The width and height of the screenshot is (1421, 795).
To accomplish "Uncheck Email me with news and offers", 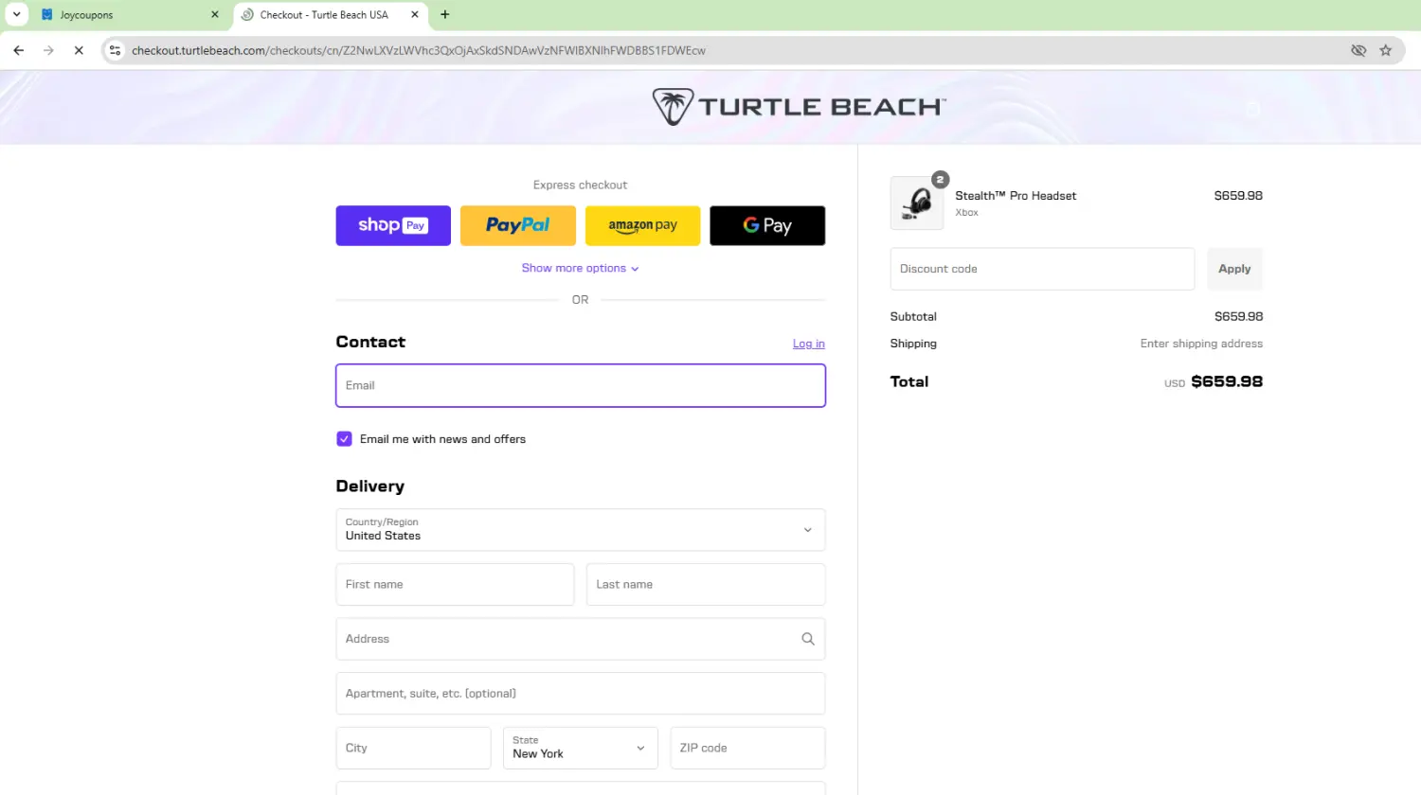I will pos(344,439).
